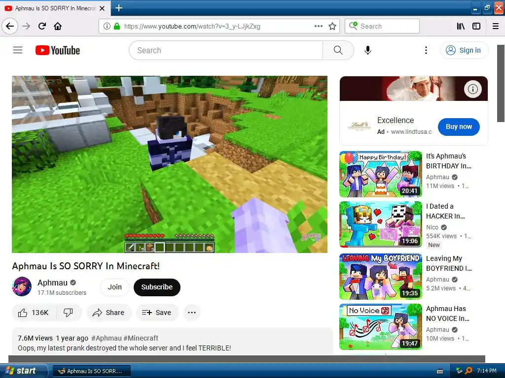Go back to the previous page in the browser
This screenshot has height=378, width=505.
click(x=10, y=27)
